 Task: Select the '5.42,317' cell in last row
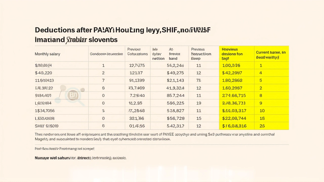coord(175,126)
